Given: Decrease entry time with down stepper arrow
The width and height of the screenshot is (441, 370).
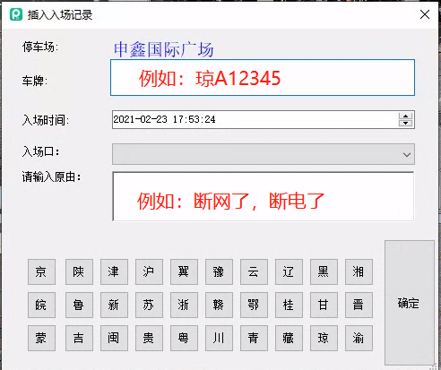Looking at the screenshot, I should point(405,123).
